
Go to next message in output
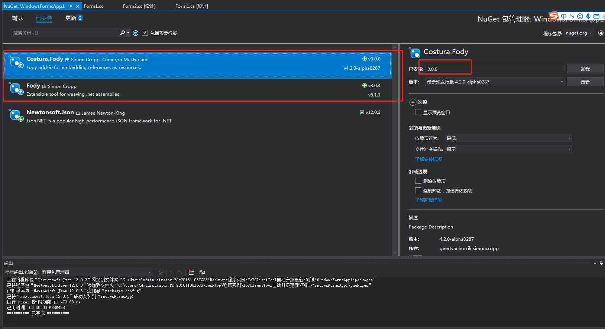(180, 272)
